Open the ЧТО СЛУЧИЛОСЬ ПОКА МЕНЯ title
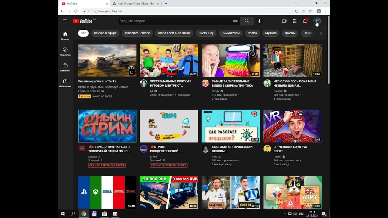The width and height of the screenshot is (388, 218). 295,83
